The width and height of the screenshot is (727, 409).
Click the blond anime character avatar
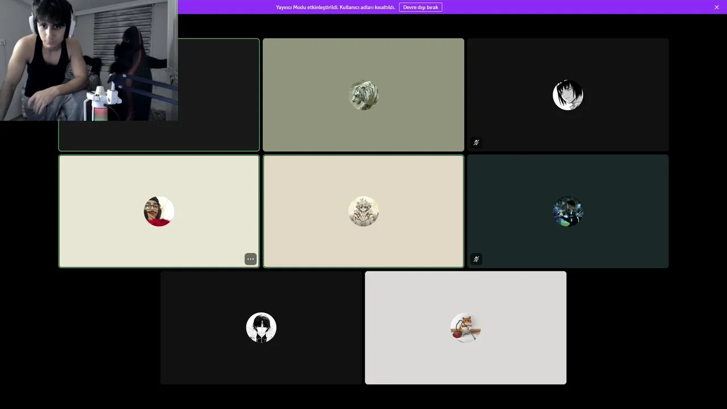[363, 211]
